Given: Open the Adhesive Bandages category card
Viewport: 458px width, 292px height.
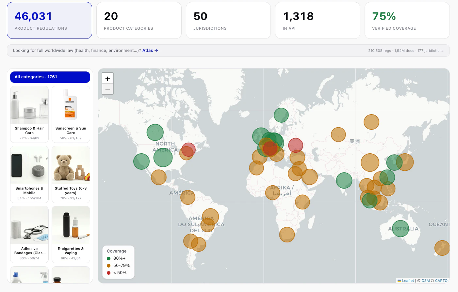Looking at the screenshot, I should [x=29, y=234].
